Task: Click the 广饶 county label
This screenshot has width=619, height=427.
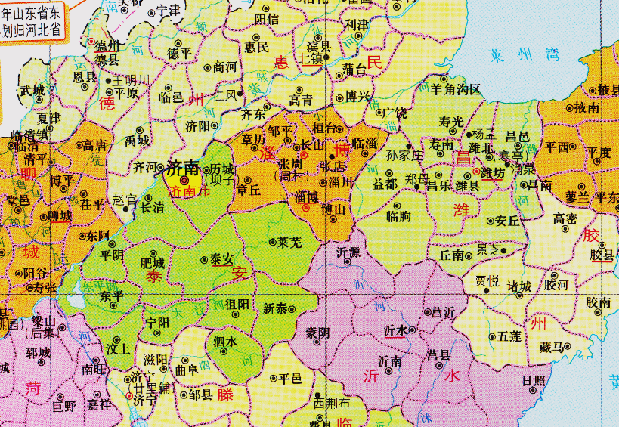Action: (395, 113)
